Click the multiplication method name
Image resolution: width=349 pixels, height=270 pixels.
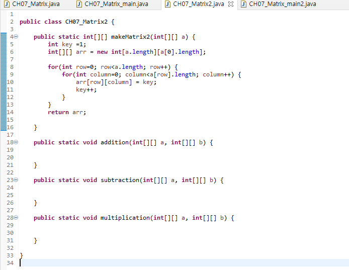125,218
